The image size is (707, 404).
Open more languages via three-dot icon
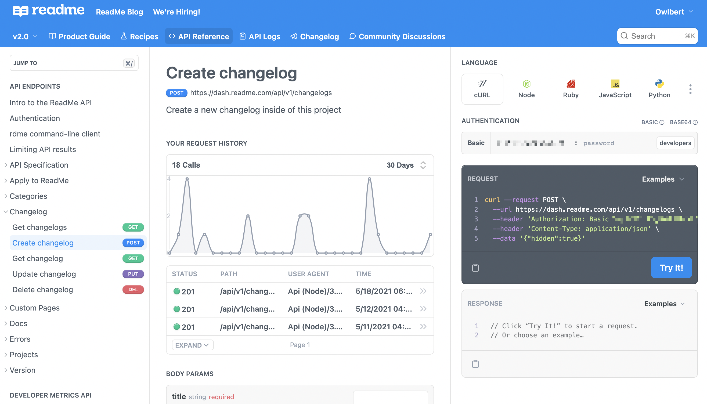(690, 89)
